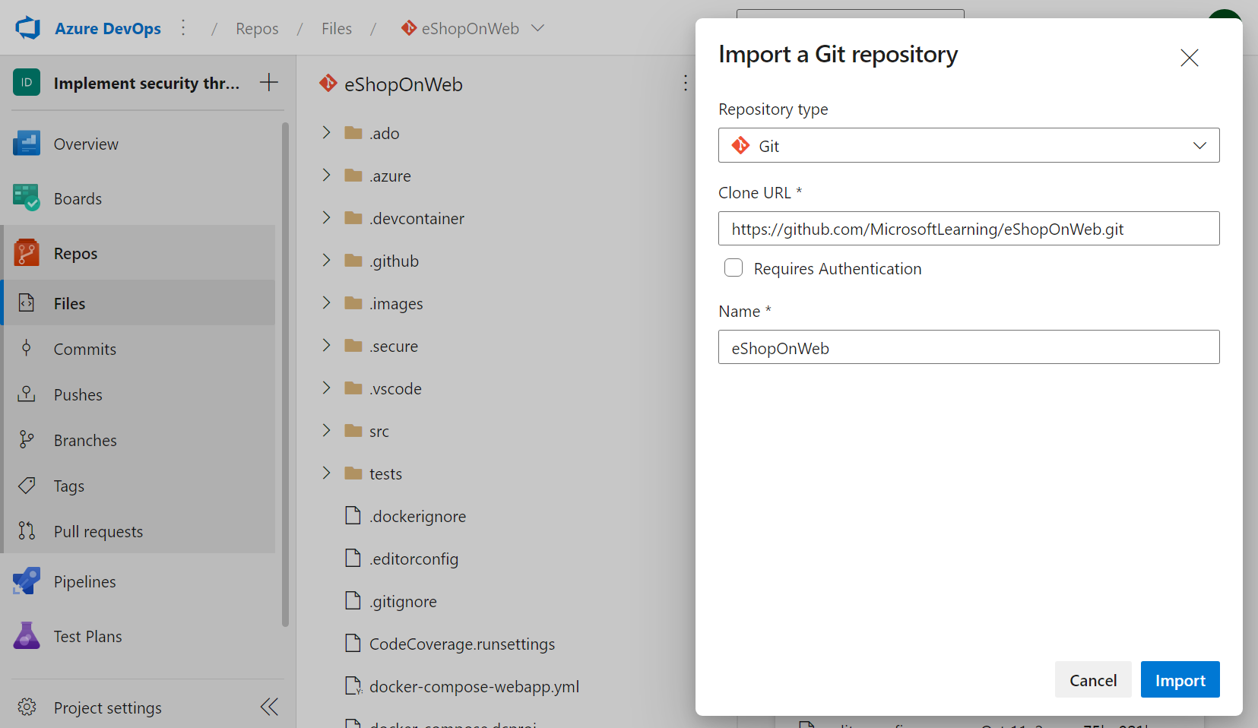Image resolution: width=1258 pixels, height=728 pixels.
Task: Click the sidebar vertical scrollbar
Action: coord(286,374)
